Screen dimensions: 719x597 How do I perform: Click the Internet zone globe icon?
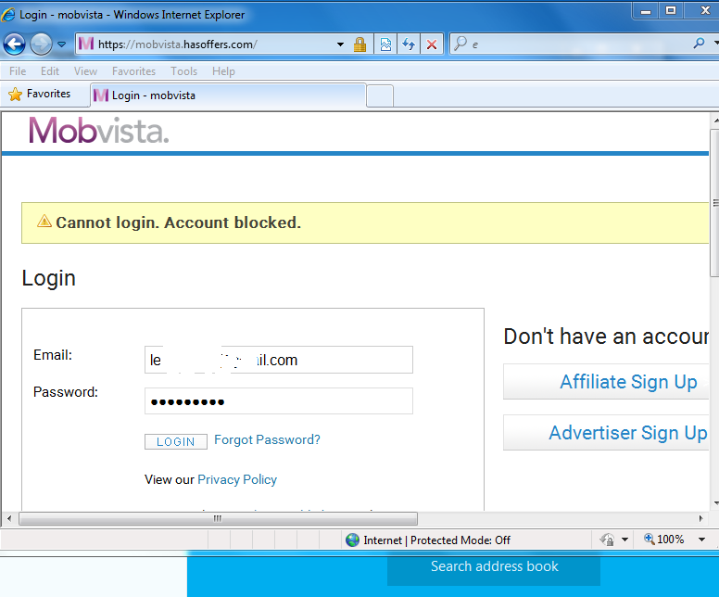pos(353,540)
